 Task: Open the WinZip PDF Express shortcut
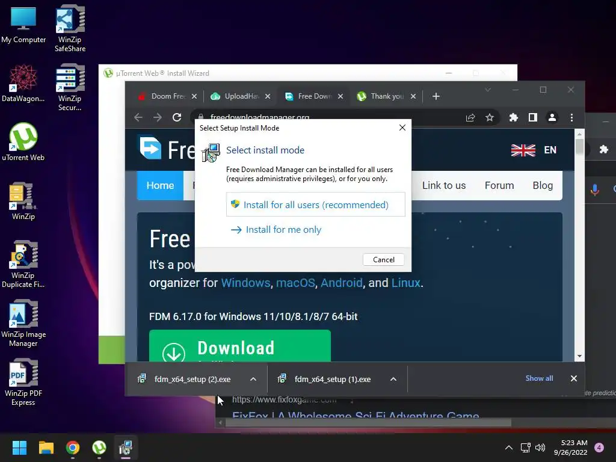tap(23, 382)
